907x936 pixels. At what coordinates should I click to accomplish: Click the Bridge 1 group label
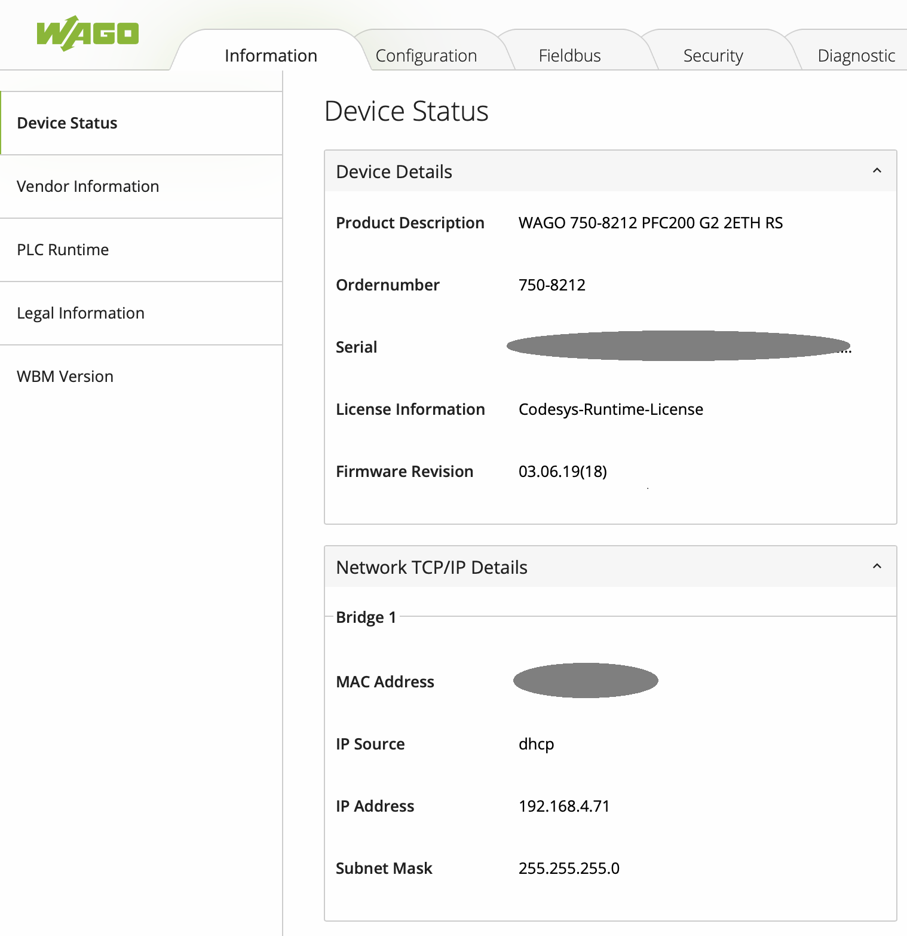pos(366,617)
